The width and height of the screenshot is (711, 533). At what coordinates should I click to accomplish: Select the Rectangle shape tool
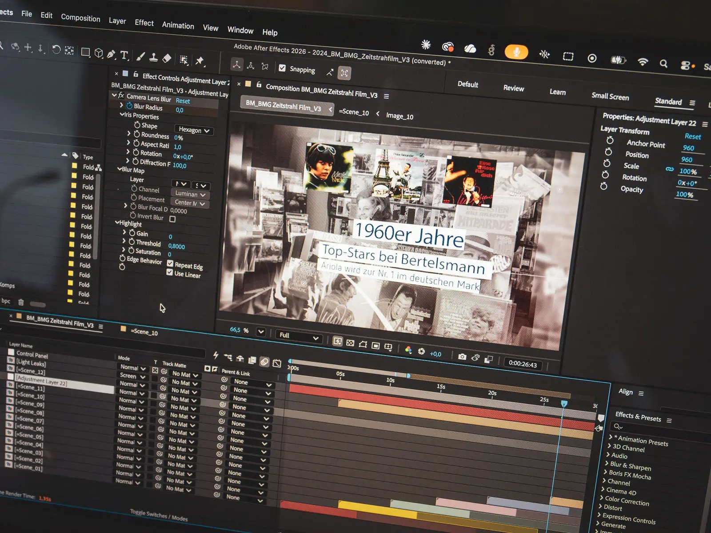85,52
